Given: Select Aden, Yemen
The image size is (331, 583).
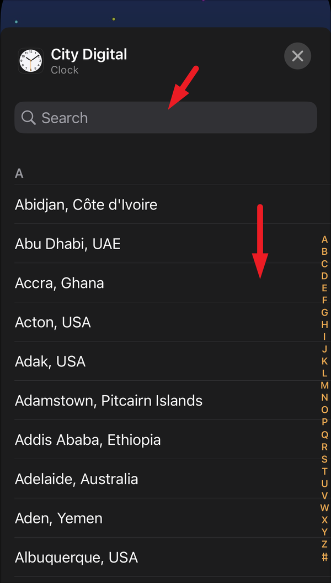Looking at the screenshot, I should (x=58, y=518).
